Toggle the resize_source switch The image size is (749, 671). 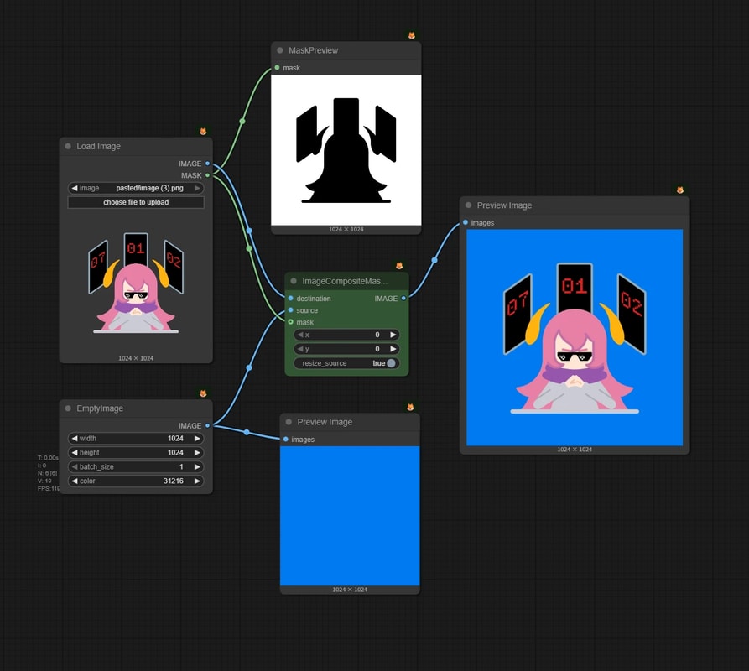click(x=391, y=363)
